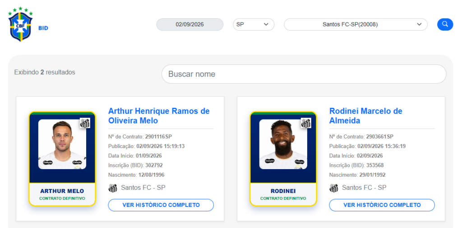The height and width of the screenshot is (228, 462).
Task: Click Data Início 02/09/2026 in Rodinei card
Action: coord(370,156)
